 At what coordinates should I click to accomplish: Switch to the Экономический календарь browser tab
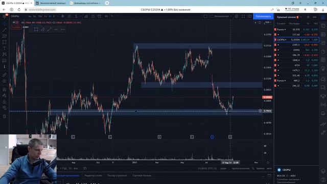click(x=51, y=3)
